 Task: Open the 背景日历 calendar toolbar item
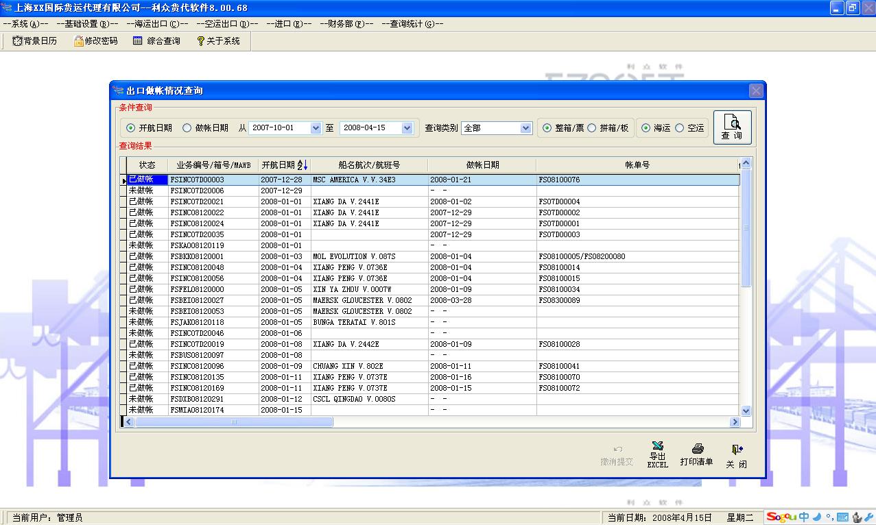[x=35, y=41]
